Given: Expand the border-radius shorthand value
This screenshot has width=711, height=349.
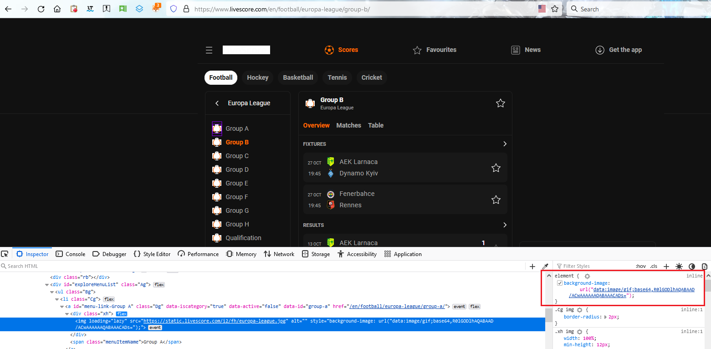Looking at the screenshot, I should tap(606, 317).
